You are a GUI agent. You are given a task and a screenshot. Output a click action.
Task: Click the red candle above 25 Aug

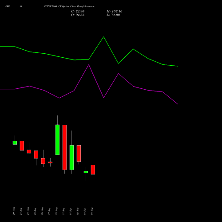coord(36,155)
